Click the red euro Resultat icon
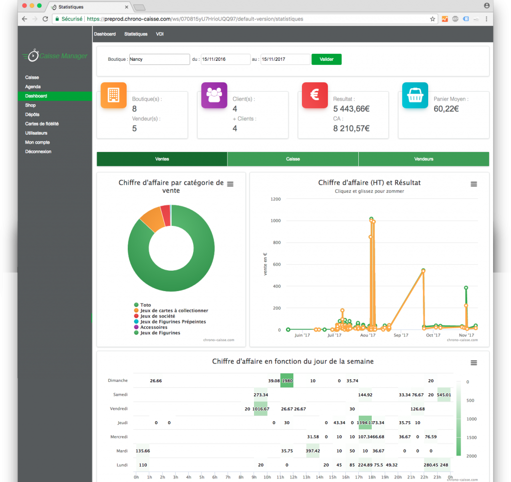Viewport: 511px width, 482px height. tap(315, 95)
